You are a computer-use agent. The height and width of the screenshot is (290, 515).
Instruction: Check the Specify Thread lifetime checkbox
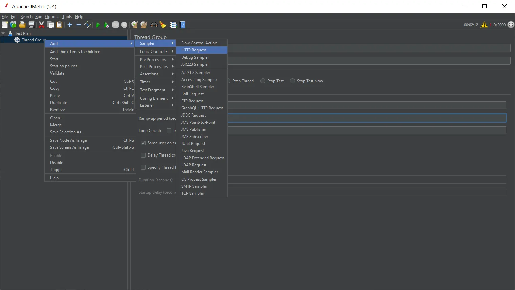pyautogui.click(x=143, y=167)
